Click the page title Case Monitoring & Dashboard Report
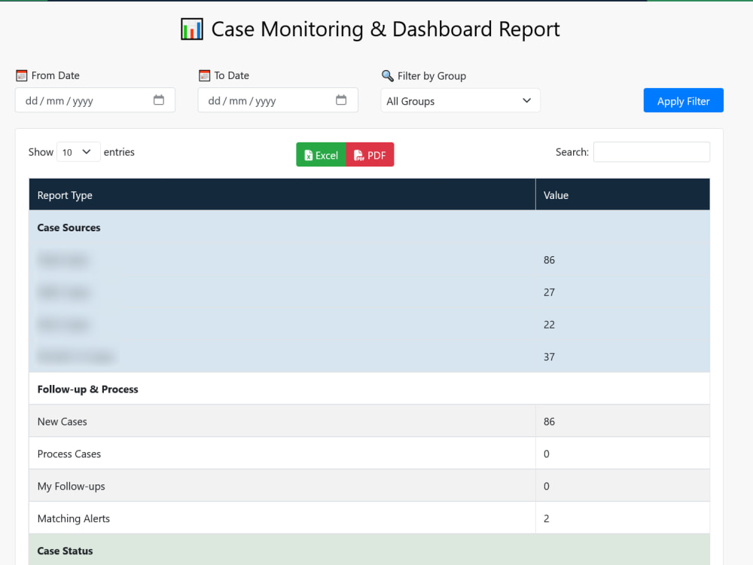 (x=386, y=29)
